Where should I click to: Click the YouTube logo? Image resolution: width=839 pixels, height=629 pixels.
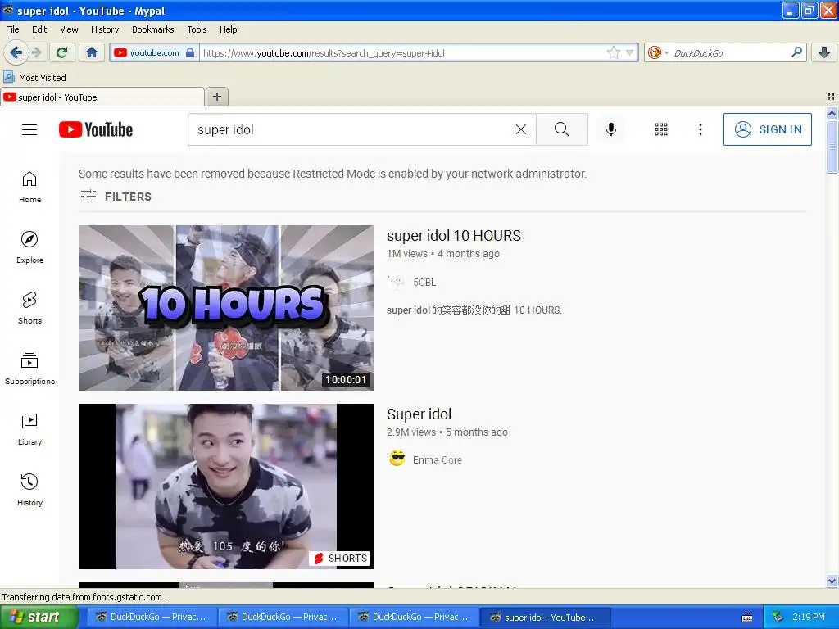tap(96, 129)
